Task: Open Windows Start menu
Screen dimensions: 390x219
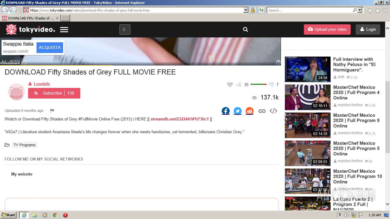Action: click(x=9, y=215)
